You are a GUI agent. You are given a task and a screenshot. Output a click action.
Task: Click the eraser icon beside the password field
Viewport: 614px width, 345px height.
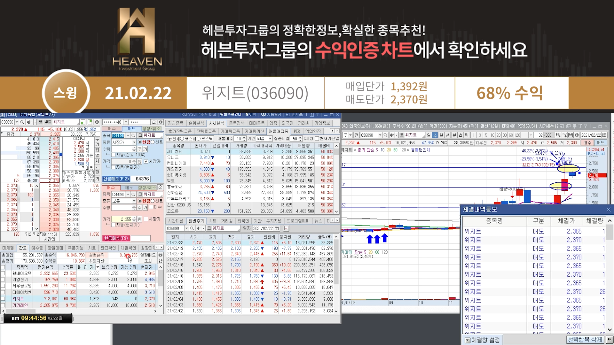pyautogui.click(x=154, y=122)
